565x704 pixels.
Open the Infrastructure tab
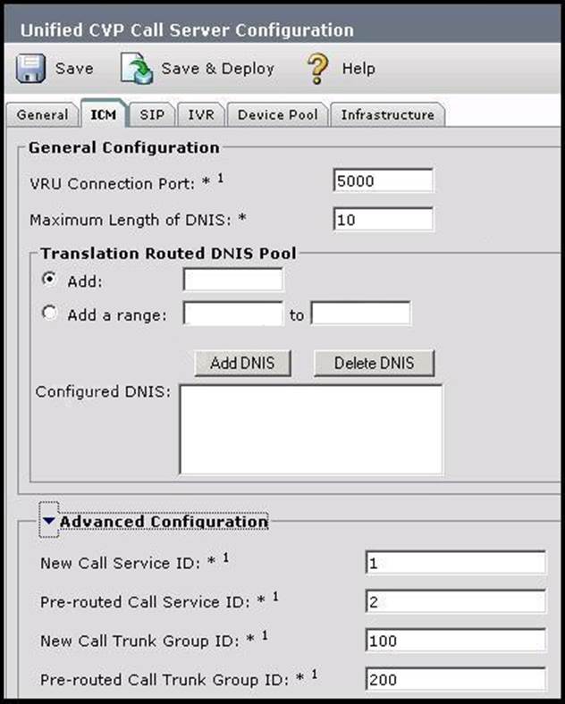click(387, 115)
